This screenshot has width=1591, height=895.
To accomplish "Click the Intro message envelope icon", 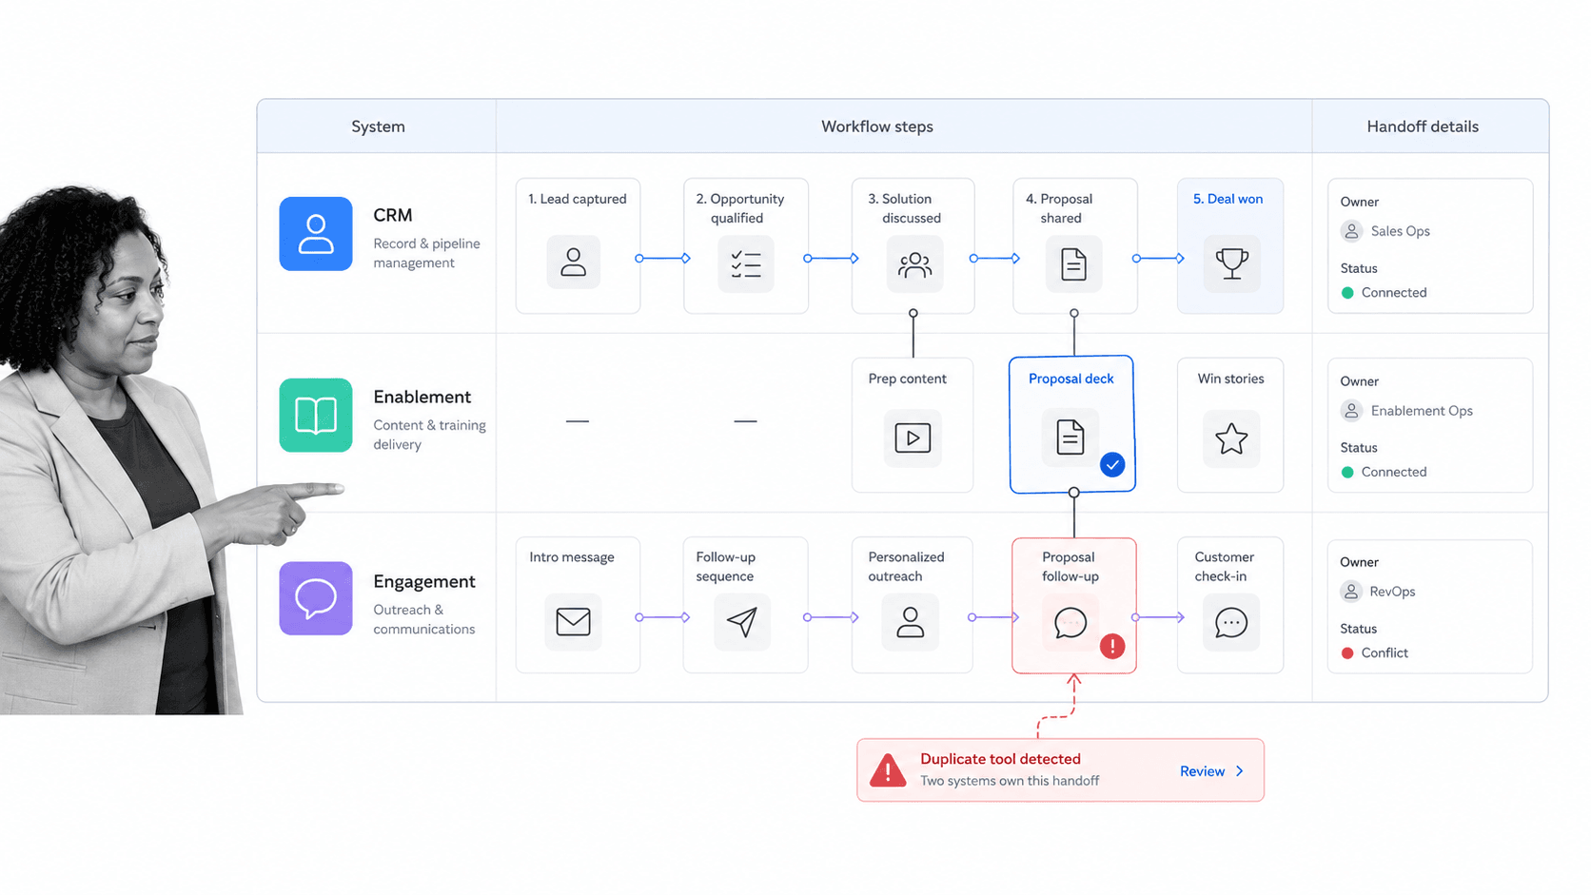I will 573,622.
